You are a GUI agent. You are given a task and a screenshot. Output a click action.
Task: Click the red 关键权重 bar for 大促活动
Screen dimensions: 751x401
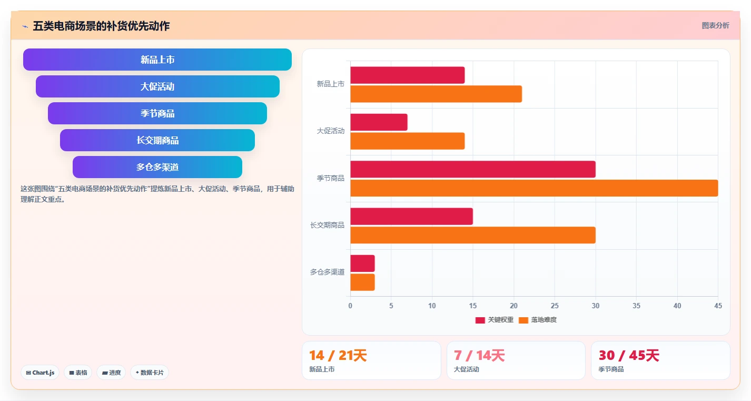379,122
